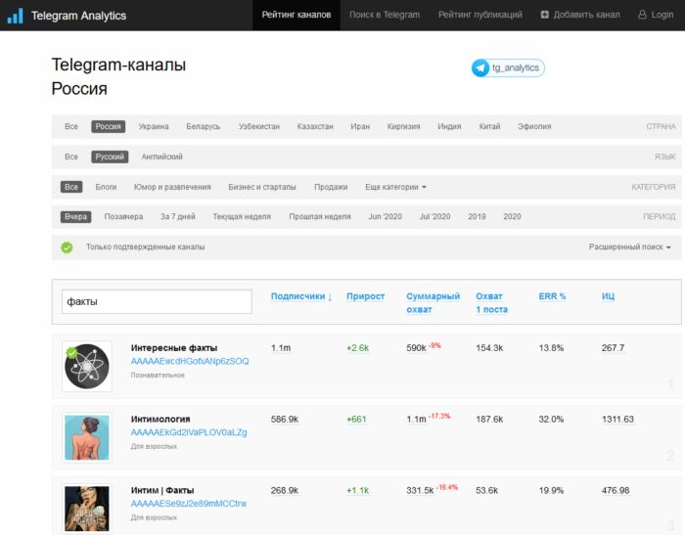
Task: Toggle the green verified channels checkmark
Action: coord(67,247)
